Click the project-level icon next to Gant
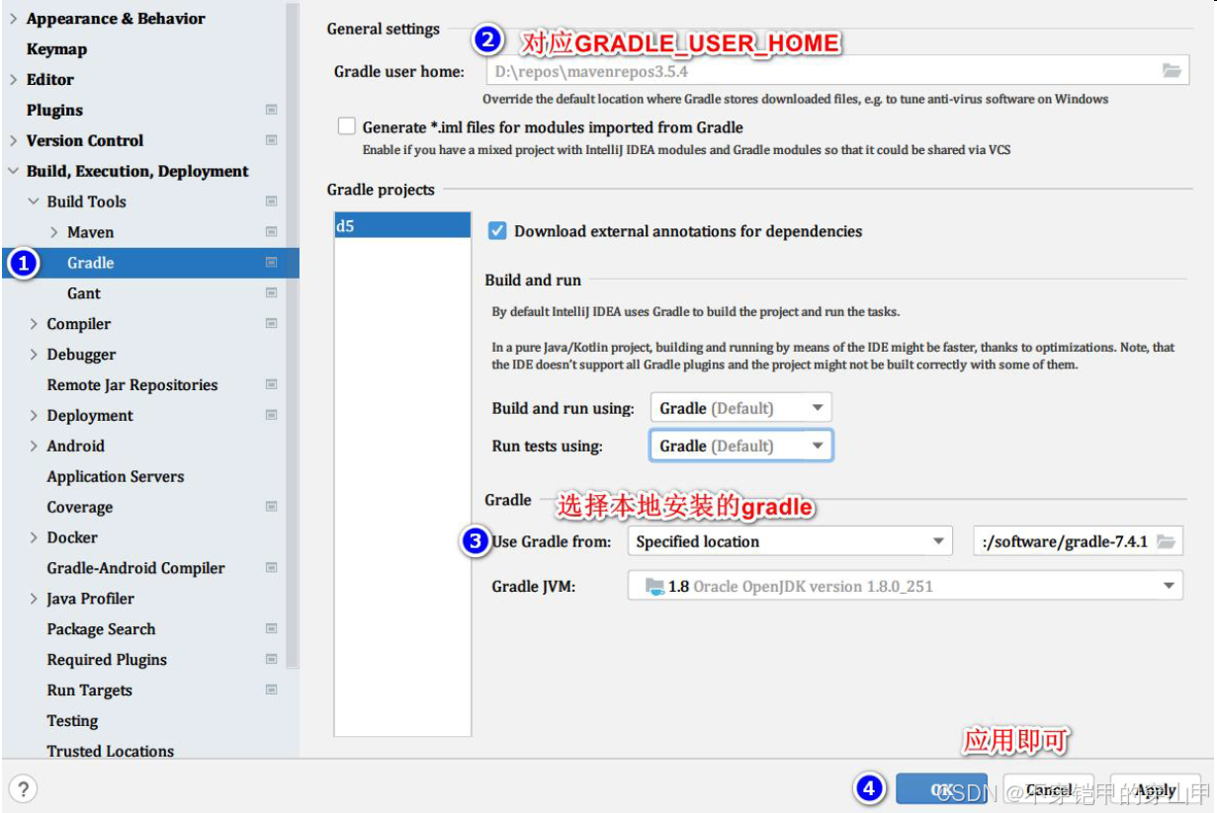The image size is (1217, 813). 272,293
